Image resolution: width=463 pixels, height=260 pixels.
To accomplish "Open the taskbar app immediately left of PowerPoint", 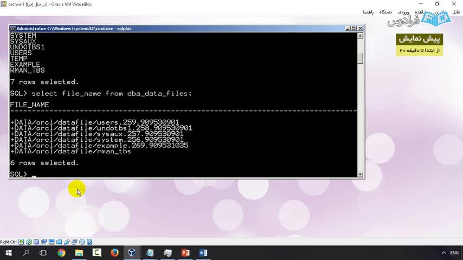I will pyautogui.click(x=168, y=253).
